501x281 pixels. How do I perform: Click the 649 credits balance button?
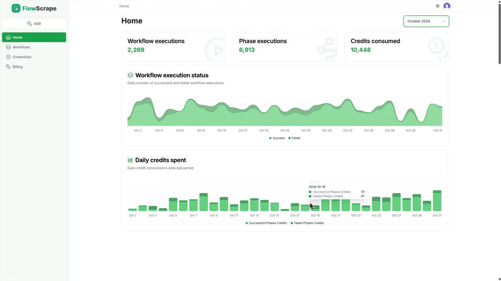point(34,24)
